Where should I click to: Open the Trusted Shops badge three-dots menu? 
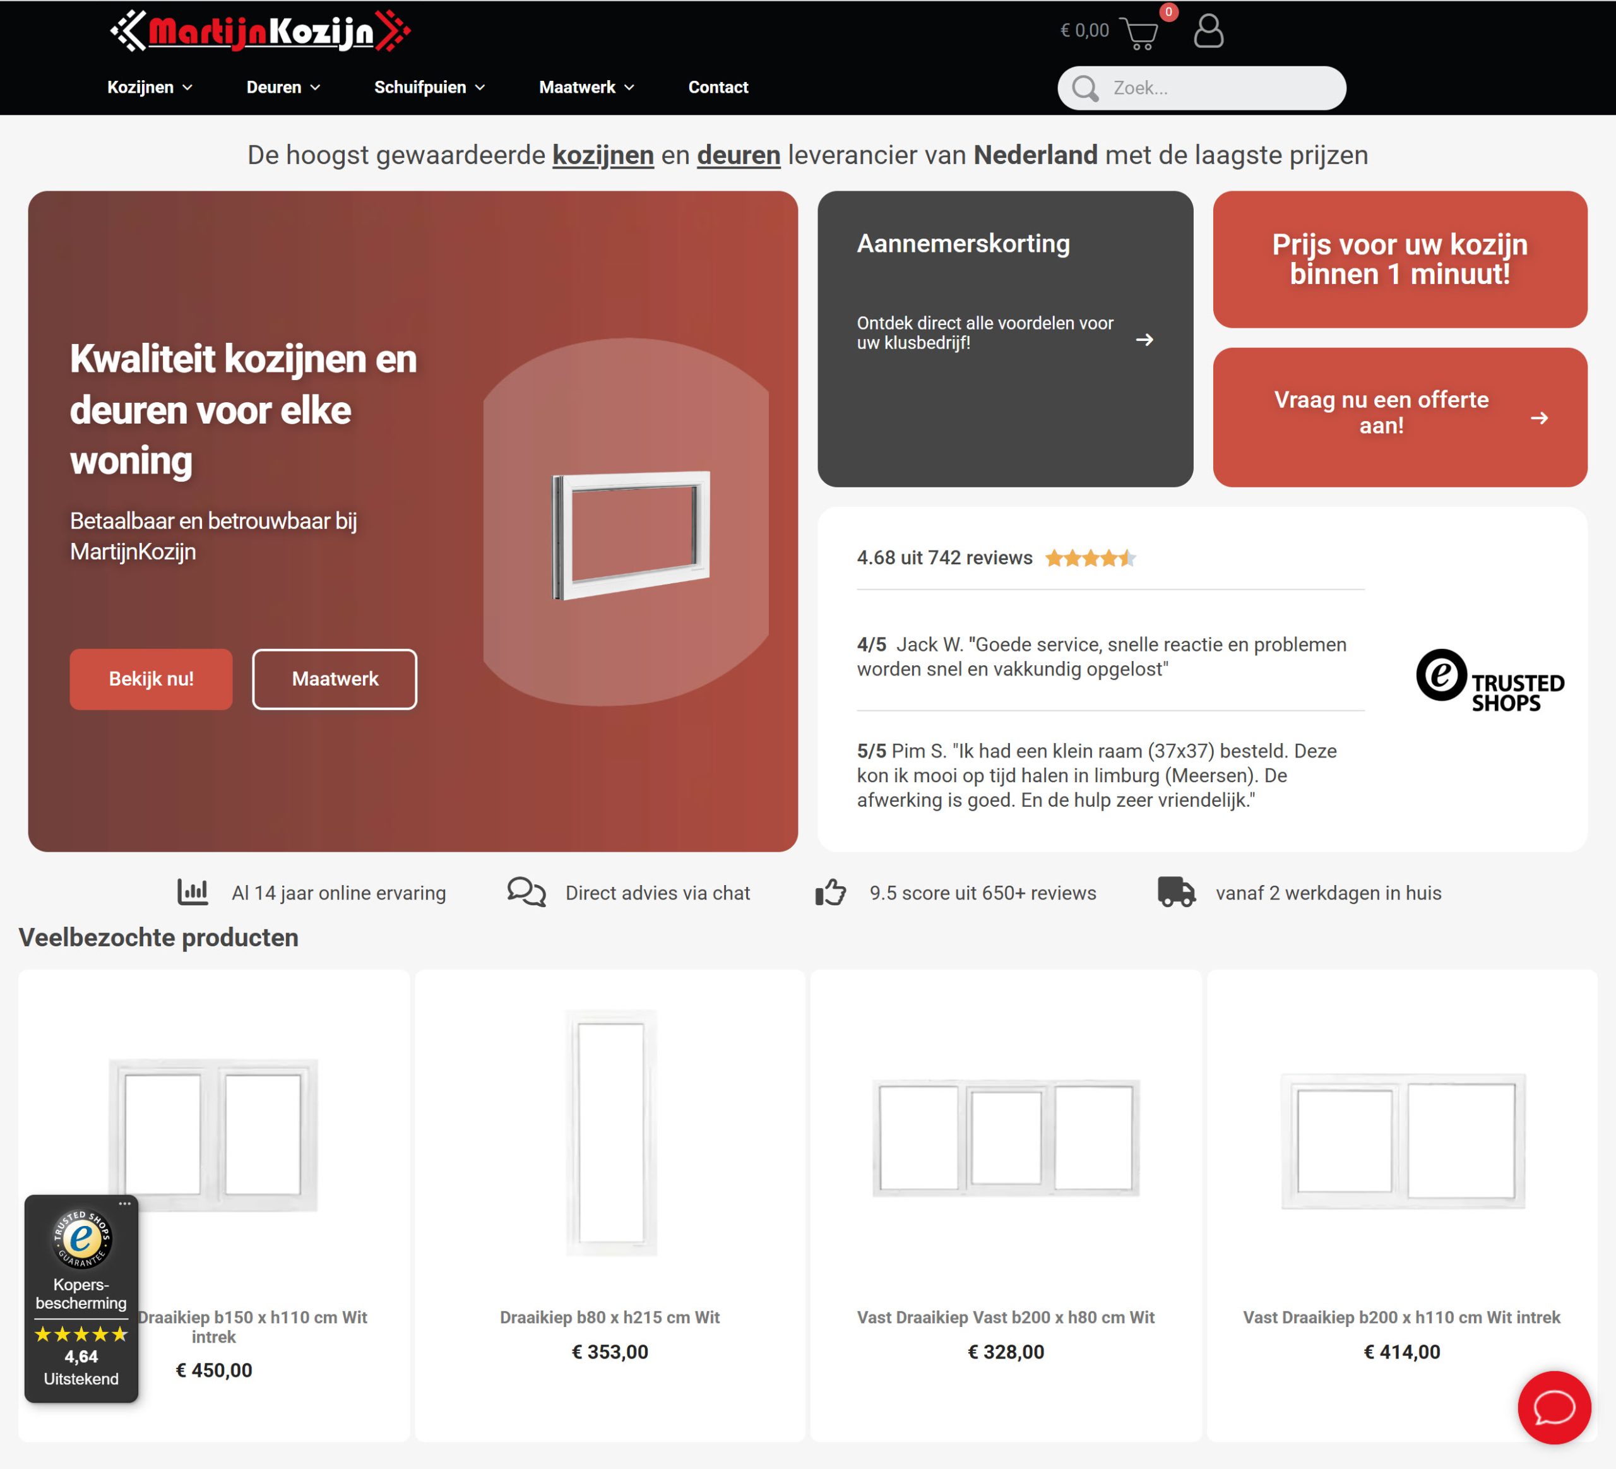pyautogui.click(x=124, y=1203)
